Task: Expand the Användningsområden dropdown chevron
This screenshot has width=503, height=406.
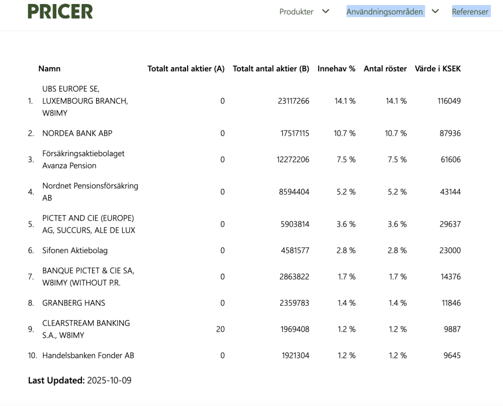Action: [x=435, y=11]
